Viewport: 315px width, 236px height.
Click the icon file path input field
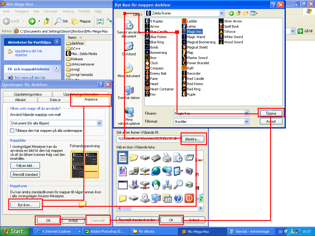tap(148, 139)
